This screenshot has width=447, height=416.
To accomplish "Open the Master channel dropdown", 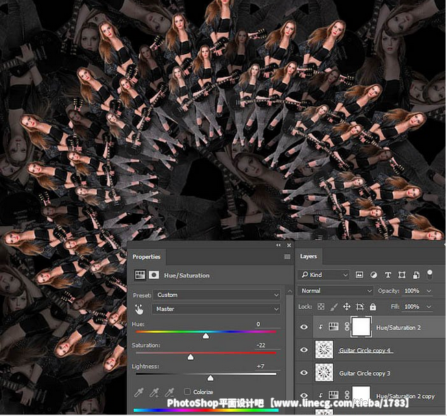I will [x=216, y=309].
